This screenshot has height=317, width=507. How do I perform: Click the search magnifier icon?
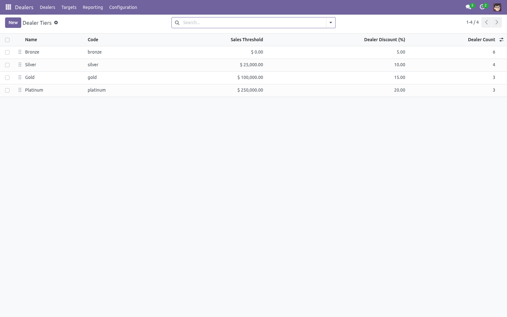[x=177, y=23]
